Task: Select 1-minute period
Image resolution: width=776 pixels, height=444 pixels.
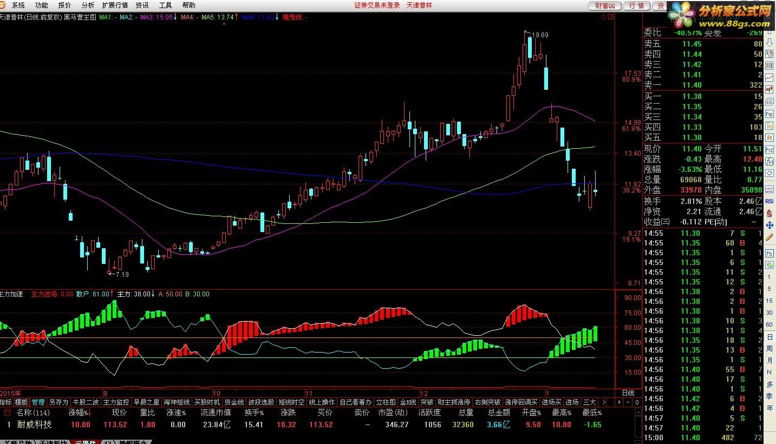Action: click(769, 277)
